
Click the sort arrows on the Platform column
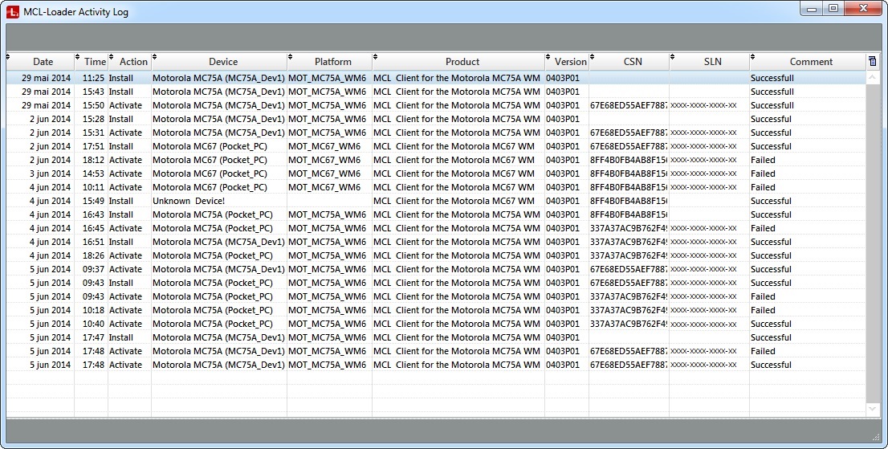[291, 57]
